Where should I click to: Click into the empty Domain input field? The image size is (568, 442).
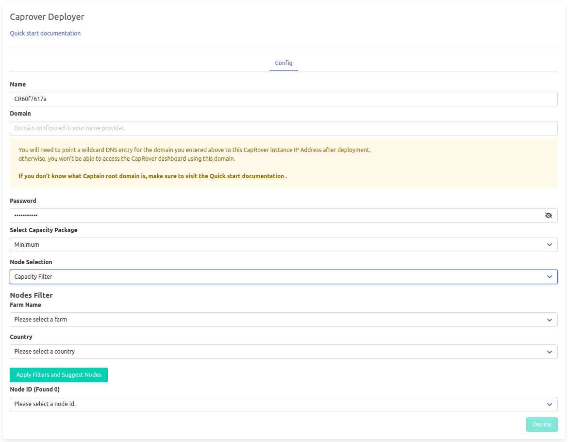[x=284, y=128]
